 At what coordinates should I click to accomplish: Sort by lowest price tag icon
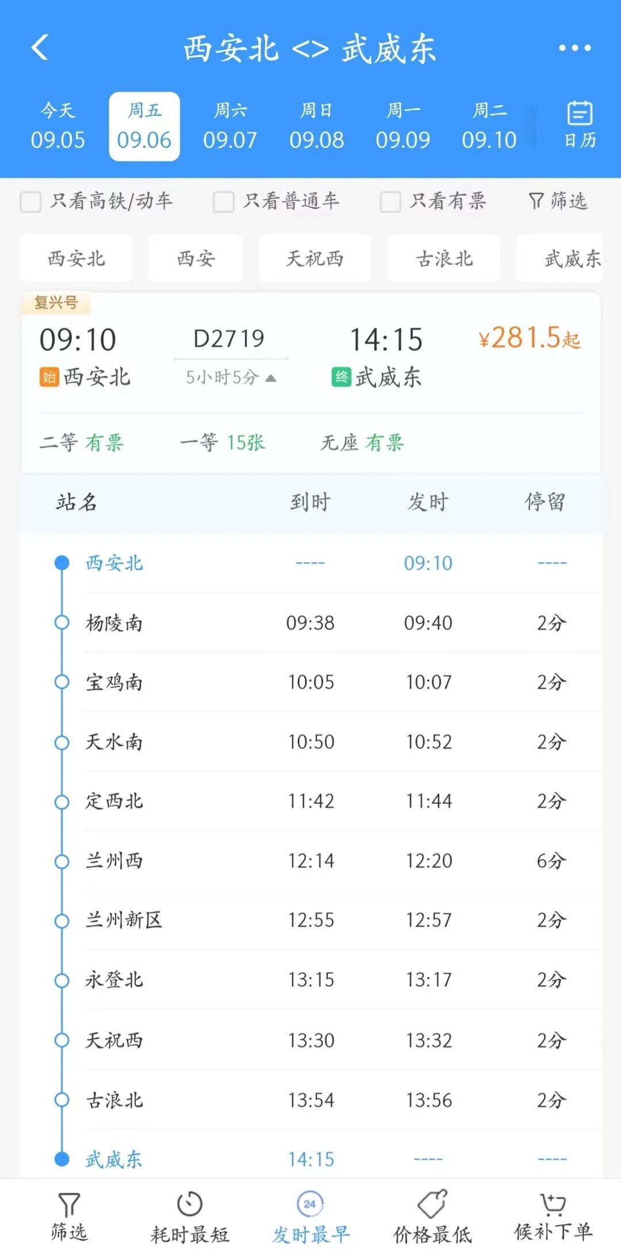click(432, 1204)
